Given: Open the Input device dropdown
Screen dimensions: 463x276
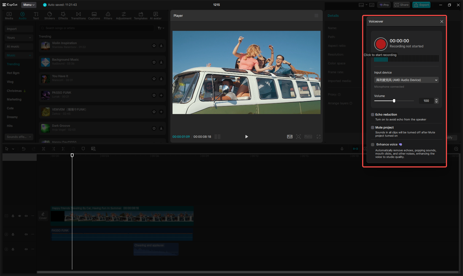Looking at the screenshot, I should coord(406,80).
